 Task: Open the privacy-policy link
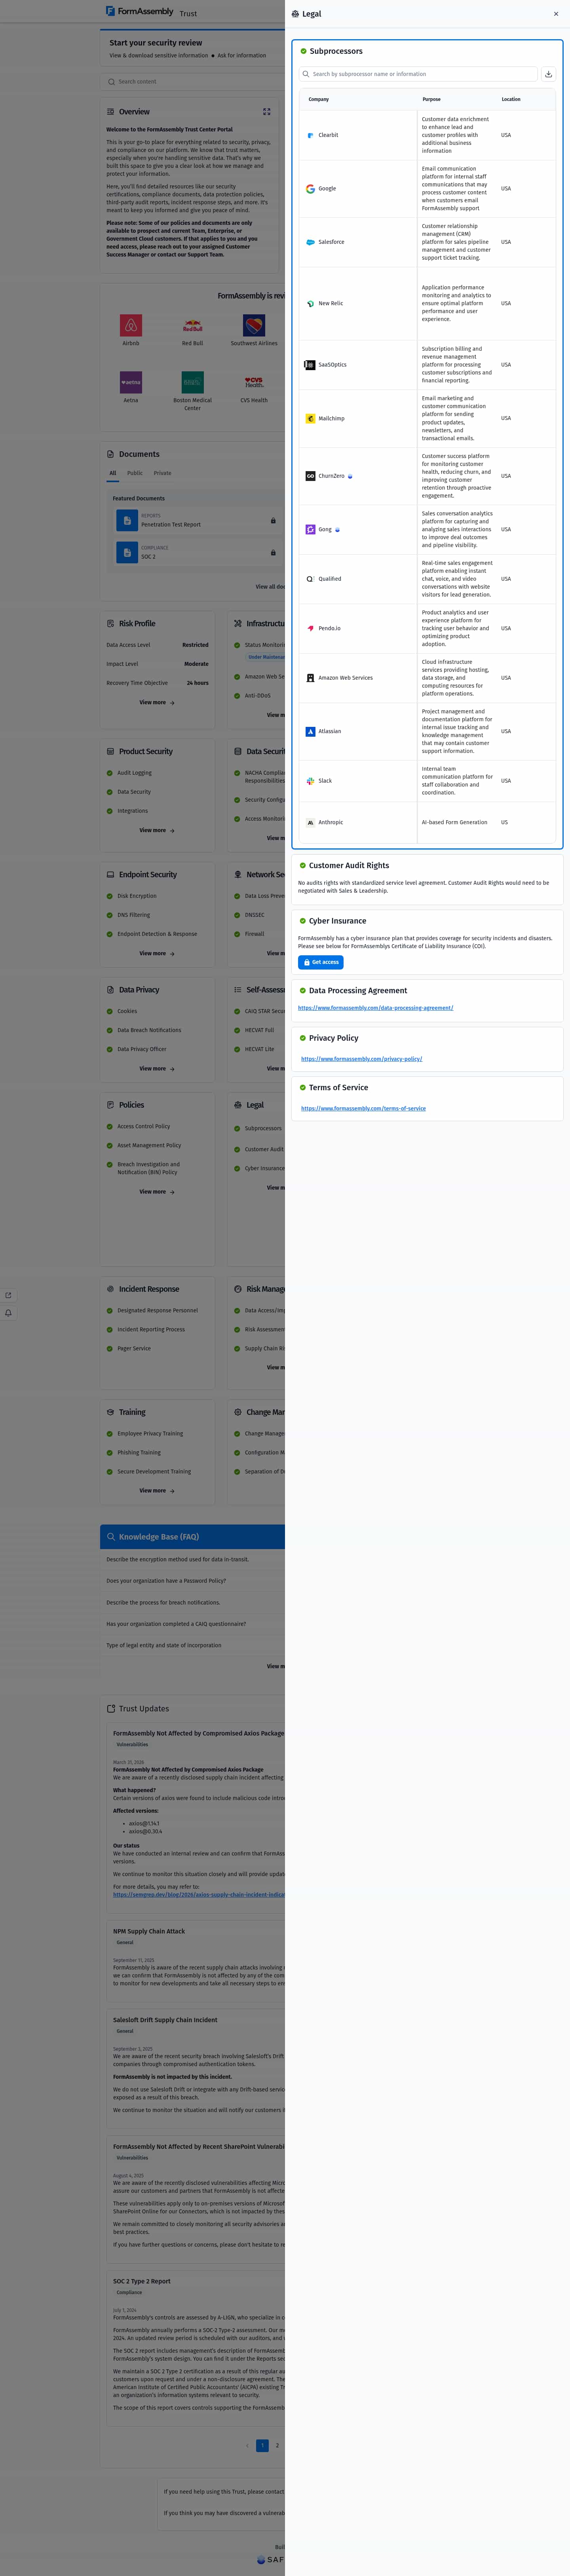point(361,1059)
